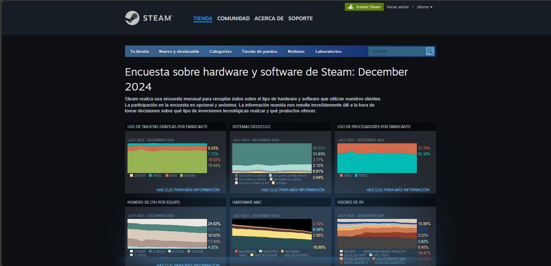The height and width of the screenshot is (266, 551).
Task: Click the search magnifier icon
Action: click(430, 51)
